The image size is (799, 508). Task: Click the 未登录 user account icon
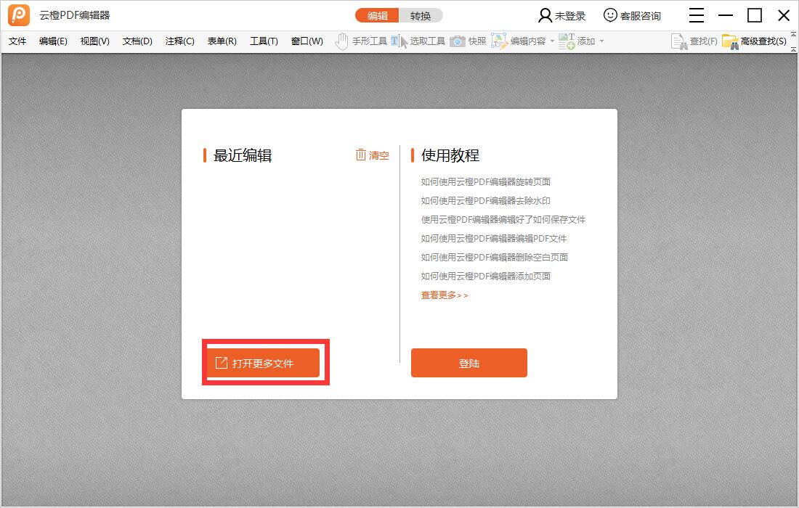point(545,16)
